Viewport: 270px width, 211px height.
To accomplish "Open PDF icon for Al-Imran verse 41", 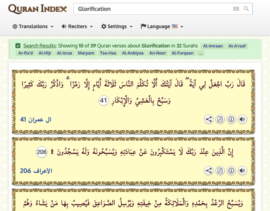I will coord(220,119).
